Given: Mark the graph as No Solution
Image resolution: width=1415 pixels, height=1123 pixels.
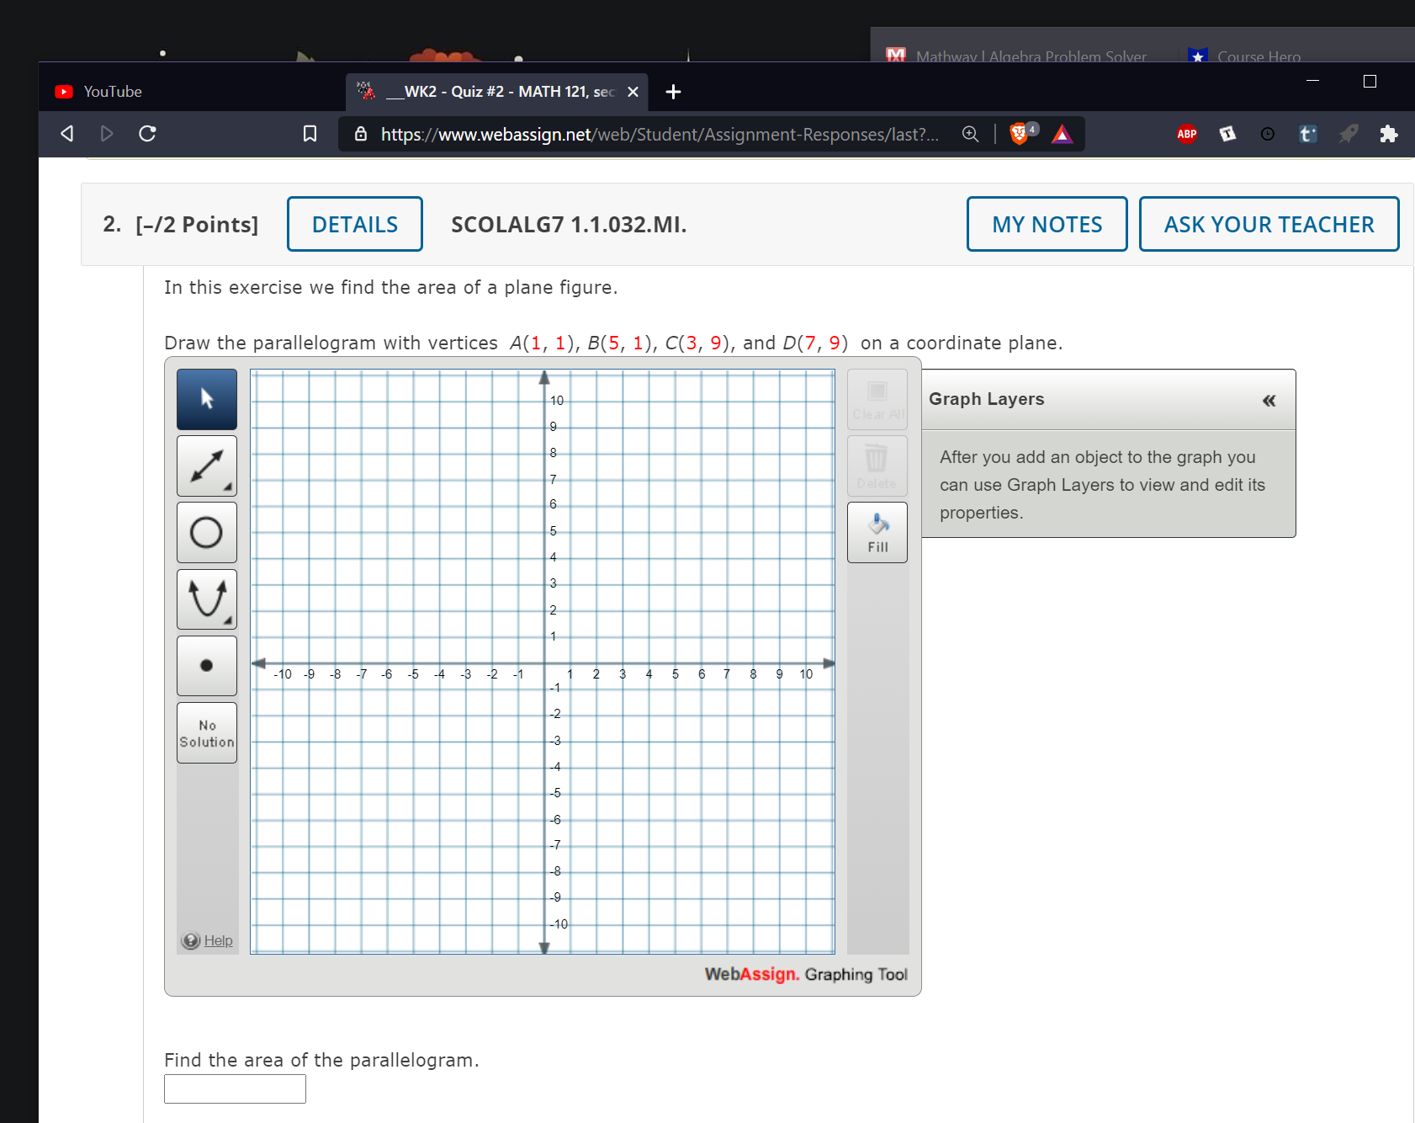Looking at the screenshot, I should (x=207, y=732).
